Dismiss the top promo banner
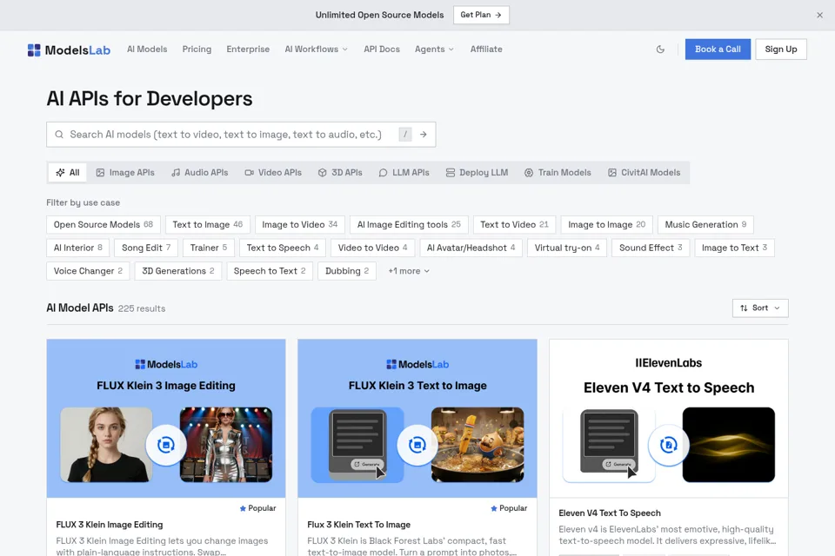Viewport: 835px width, 556px height. pos(819,15)
